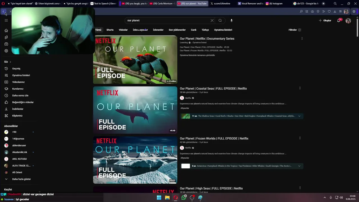Open the Subscriptions icon in the mini sidebar
The height and width of the screenshot is (202, 359).
point(6,44)
